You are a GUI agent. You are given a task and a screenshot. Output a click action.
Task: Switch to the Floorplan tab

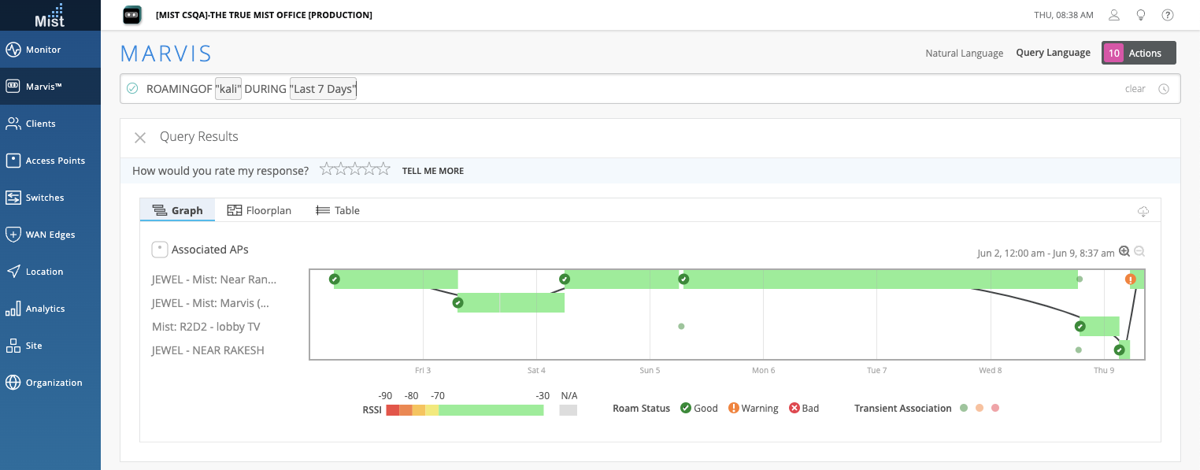(259, 210)
